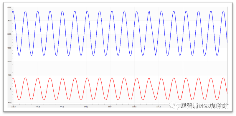
Task: Click the 770.8 time axis label
Action: (x=38, y=107)
